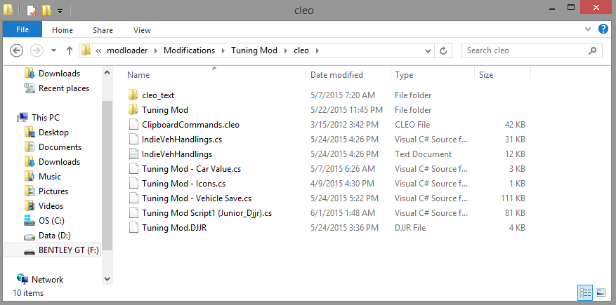Open the recent locations dropdown arrow
This screenshot has width=616, height=305.
coord(53,50)
